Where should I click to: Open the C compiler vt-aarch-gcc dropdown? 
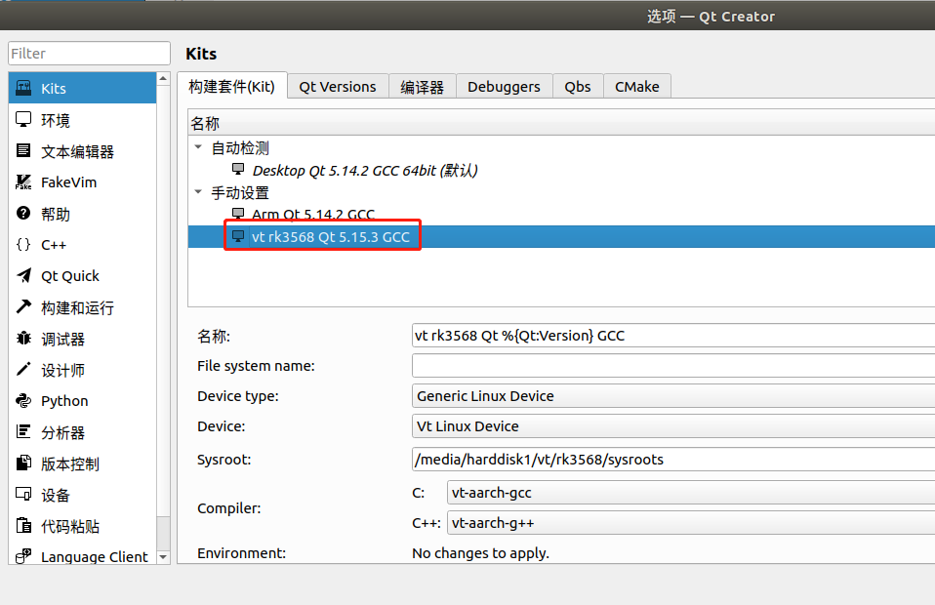coord(690,493)
